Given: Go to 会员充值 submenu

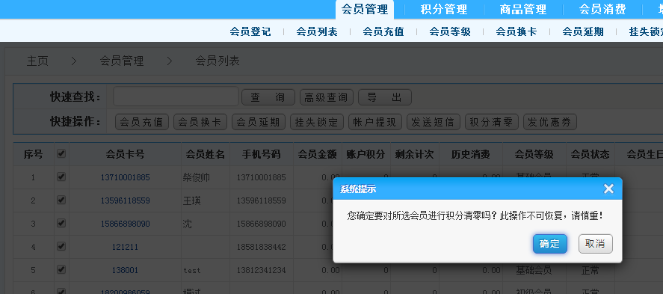Looking at the screenshot, I should coord(383,31).
